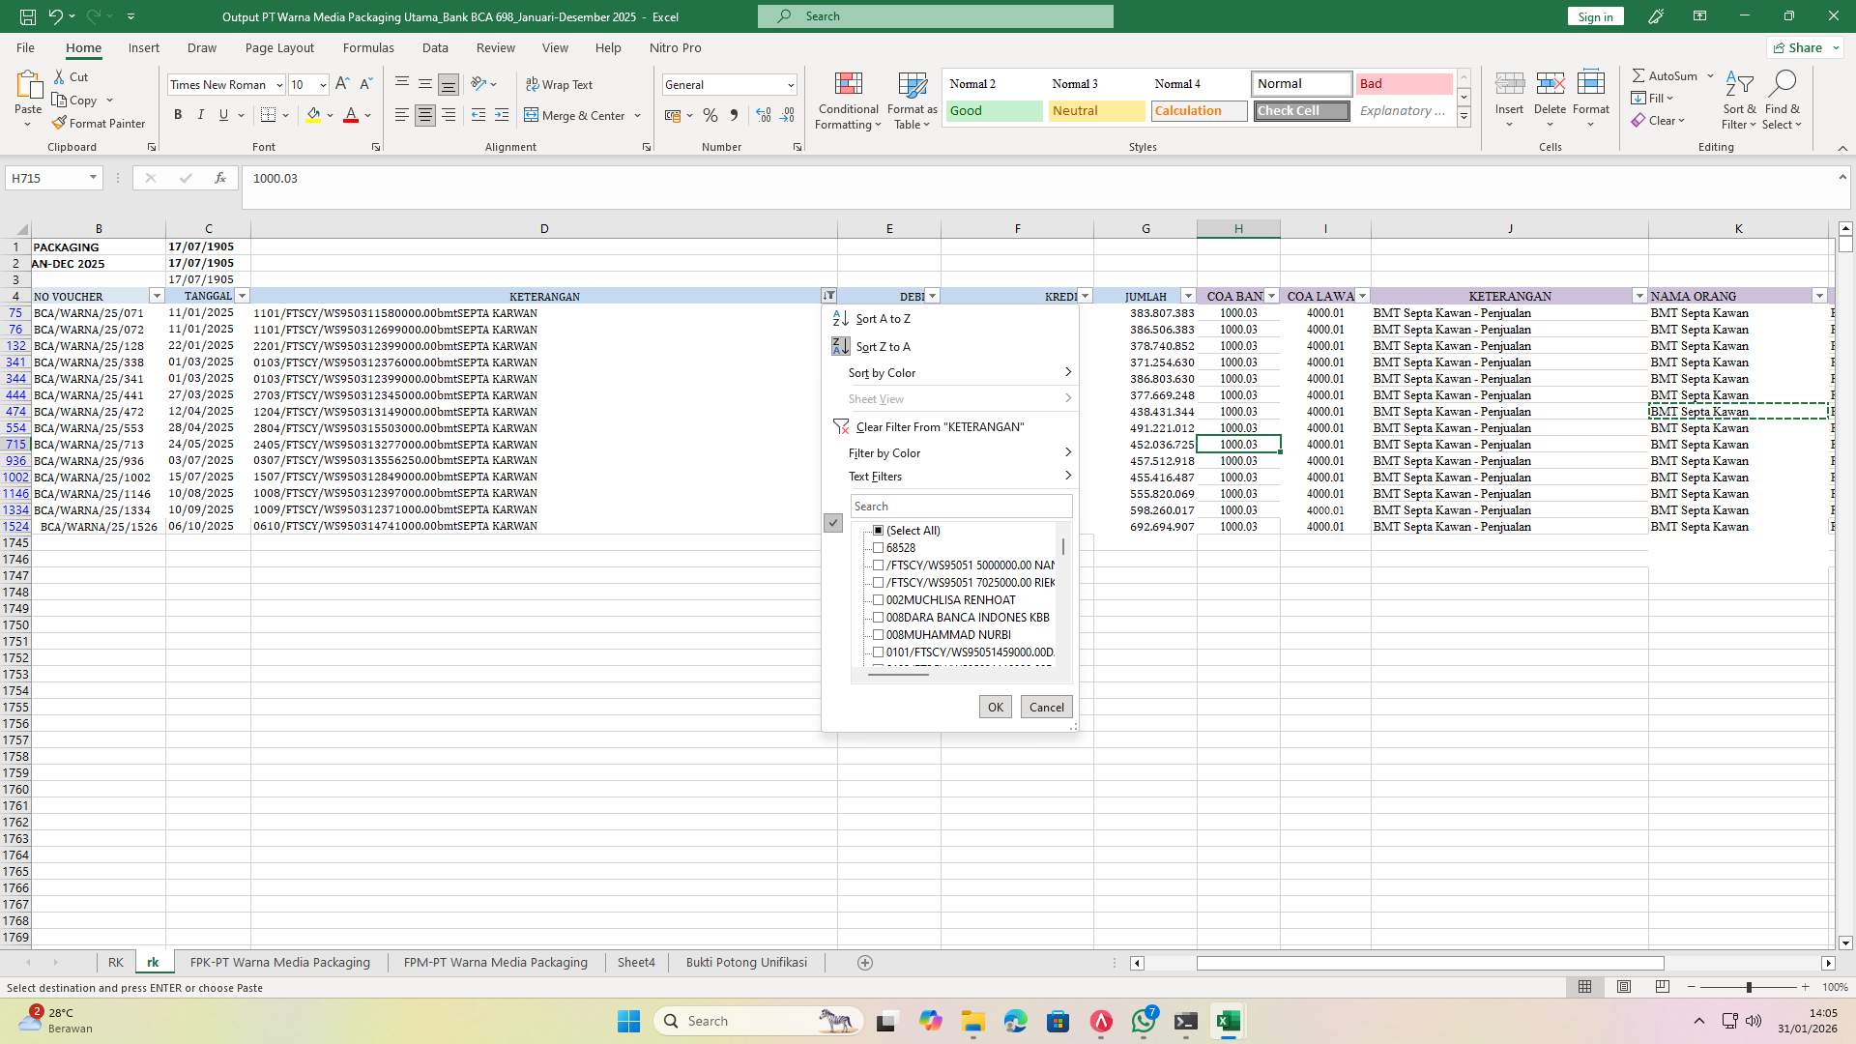Switch to the Formulas ribbon tab

(368, 47)
